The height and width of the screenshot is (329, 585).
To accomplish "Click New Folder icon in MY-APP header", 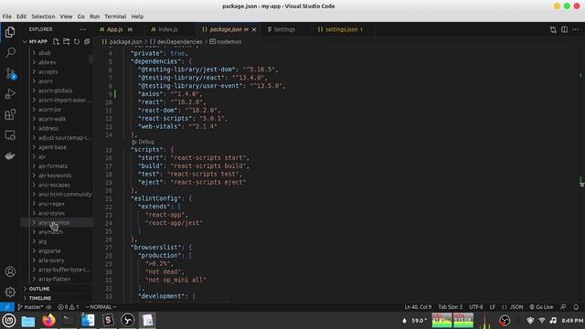I will tap(67, 41).
